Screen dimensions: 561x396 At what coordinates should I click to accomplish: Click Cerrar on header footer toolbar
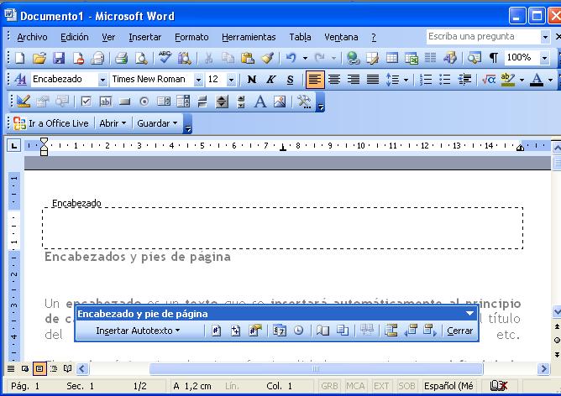click(x=459, y=331)
